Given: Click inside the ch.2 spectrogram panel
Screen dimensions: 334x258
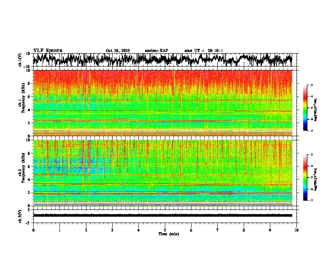Looking at the screenshot, I should click(162, 173).
